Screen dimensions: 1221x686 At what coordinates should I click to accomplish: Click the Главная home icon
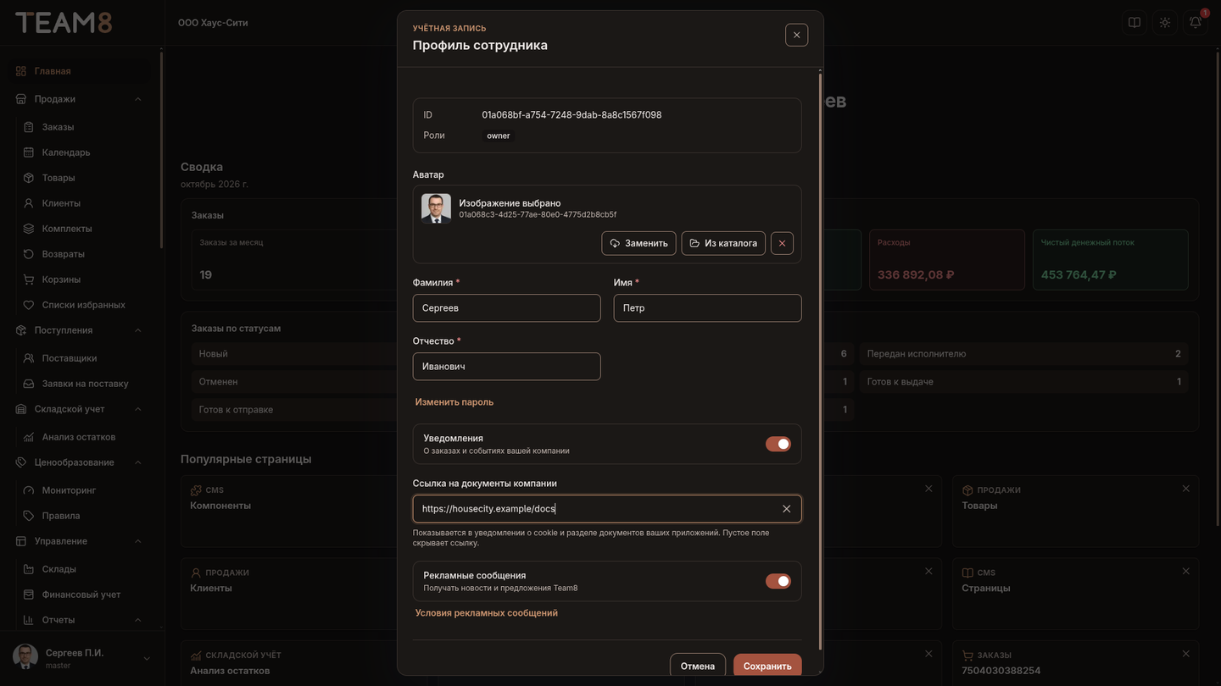click(21, 71)
